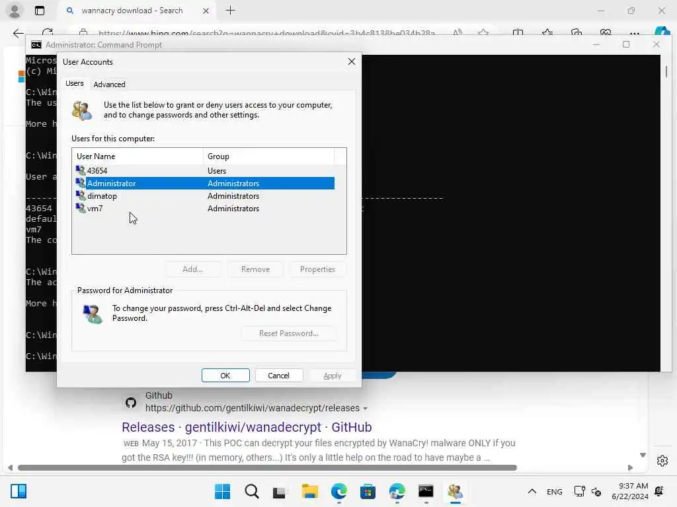Open volume tray icon

(x=596, y=492)
